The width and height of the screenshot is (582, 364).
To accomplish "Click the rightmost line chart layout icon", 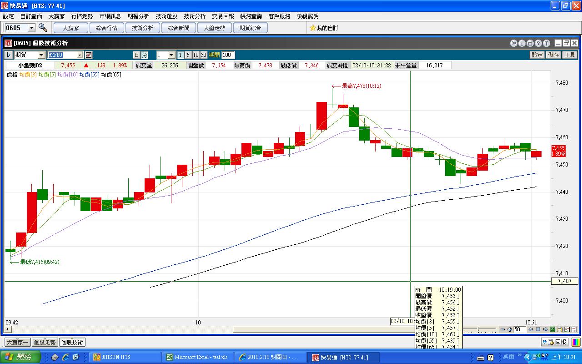I will 574,329.
